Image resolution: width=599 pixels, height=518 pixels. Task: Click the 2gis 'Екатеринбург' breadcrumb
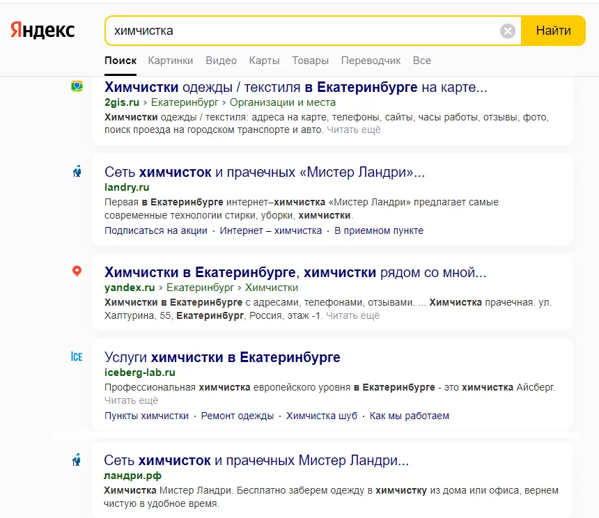pos(185,102)
